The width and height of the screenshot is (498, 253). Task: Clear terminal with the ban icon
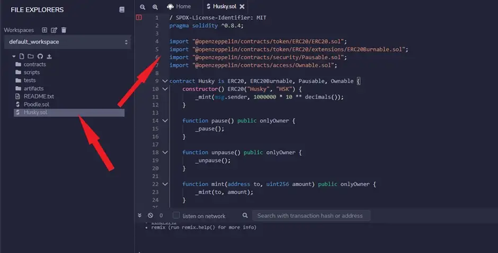click(x=151, y=216)
